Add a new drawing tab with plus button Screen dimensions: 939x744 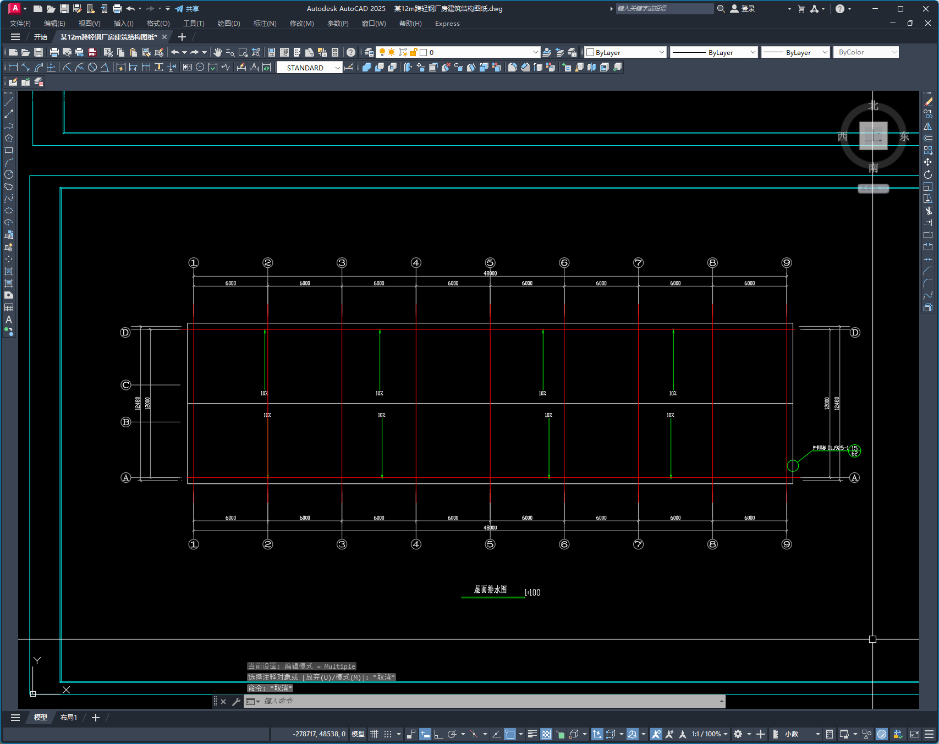pos(182,37)
